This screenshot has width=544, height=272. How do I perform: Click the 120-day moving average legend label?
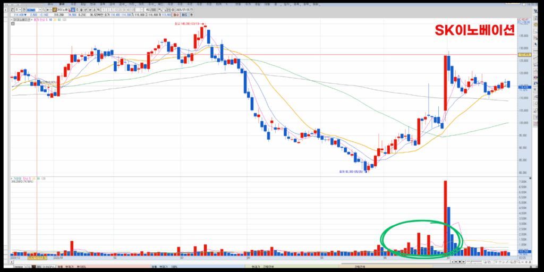[x=64, y=20]
